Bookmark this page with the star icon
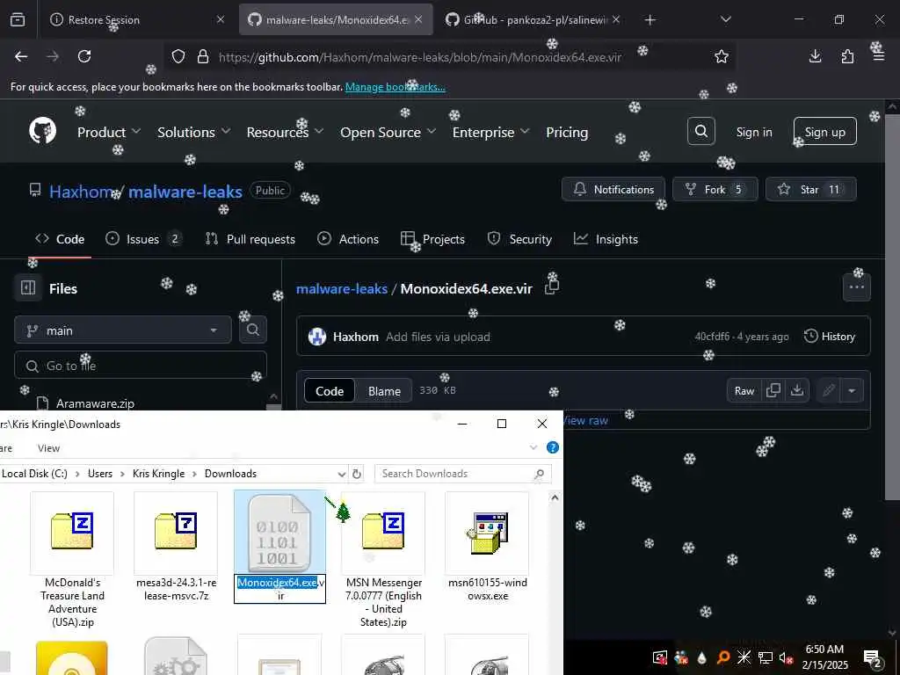900x675 pixels. click(721, 56)
